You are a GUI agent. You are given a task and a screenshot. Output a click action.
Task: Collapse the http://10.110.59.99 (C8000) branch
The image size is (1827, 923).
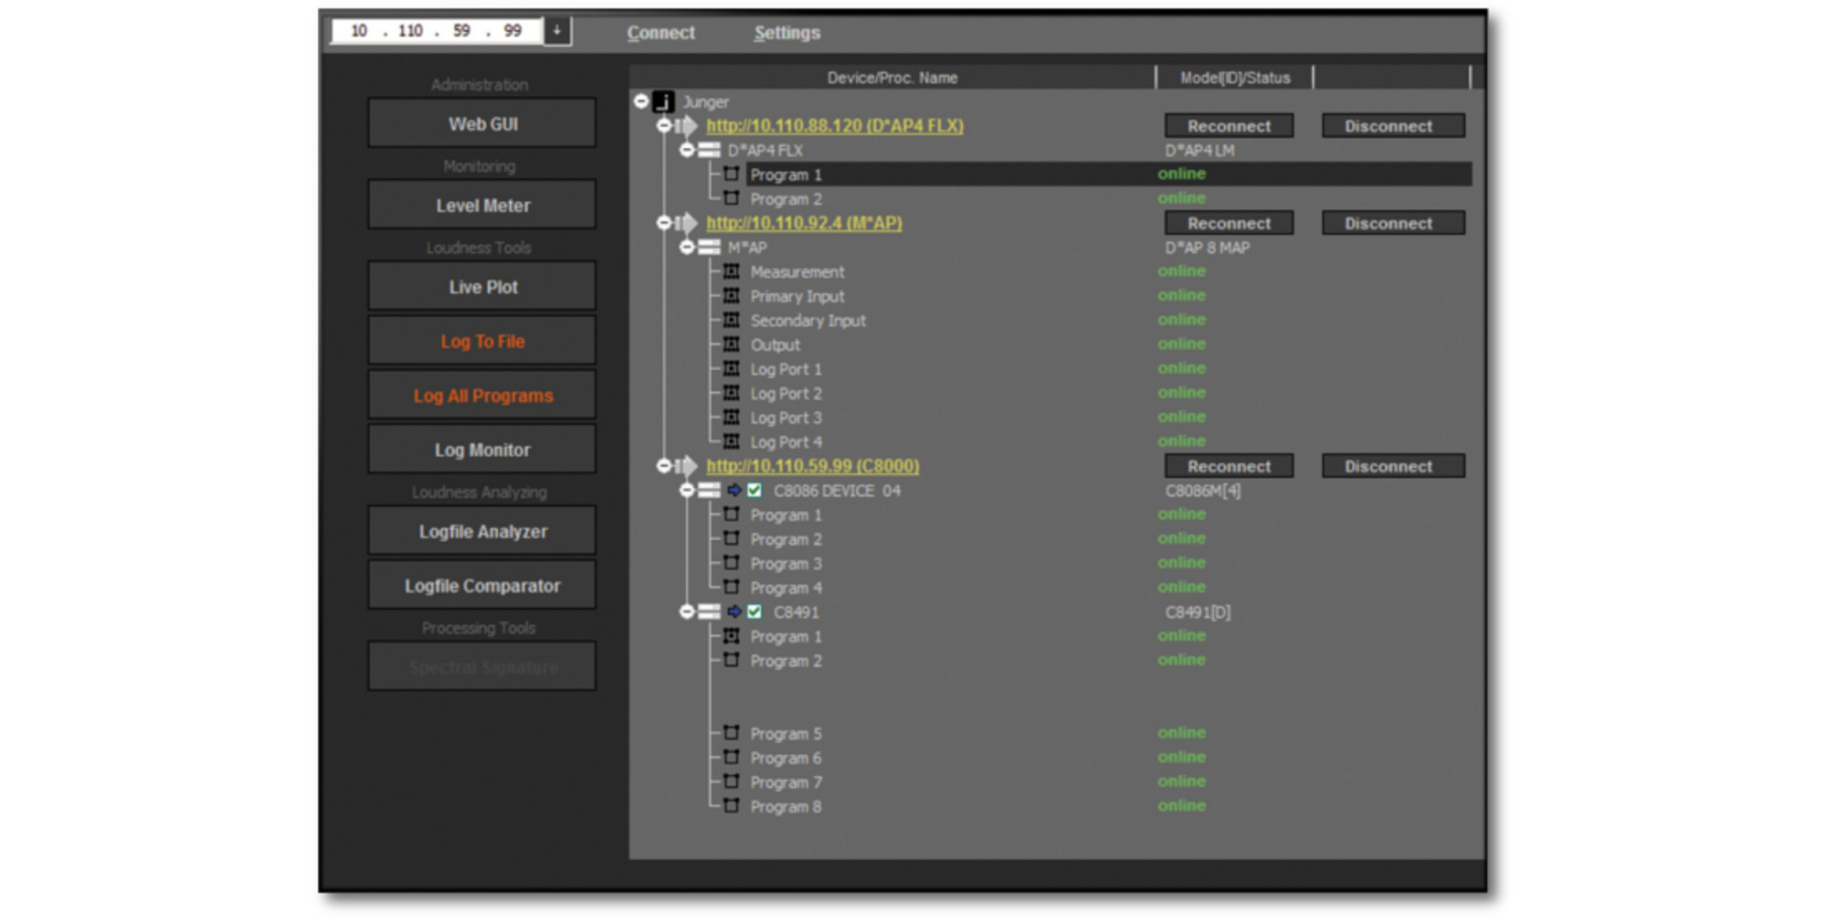point(664,465)
